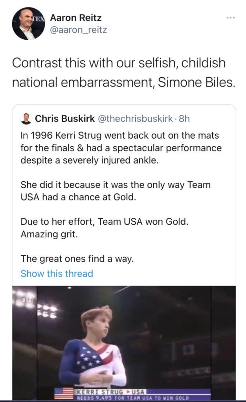Image resolution: width=246 pixels, height=402 pixels.
Task: Select the paragraph starting "In 1996 Kerri Strug"
Action: (121, 148)
